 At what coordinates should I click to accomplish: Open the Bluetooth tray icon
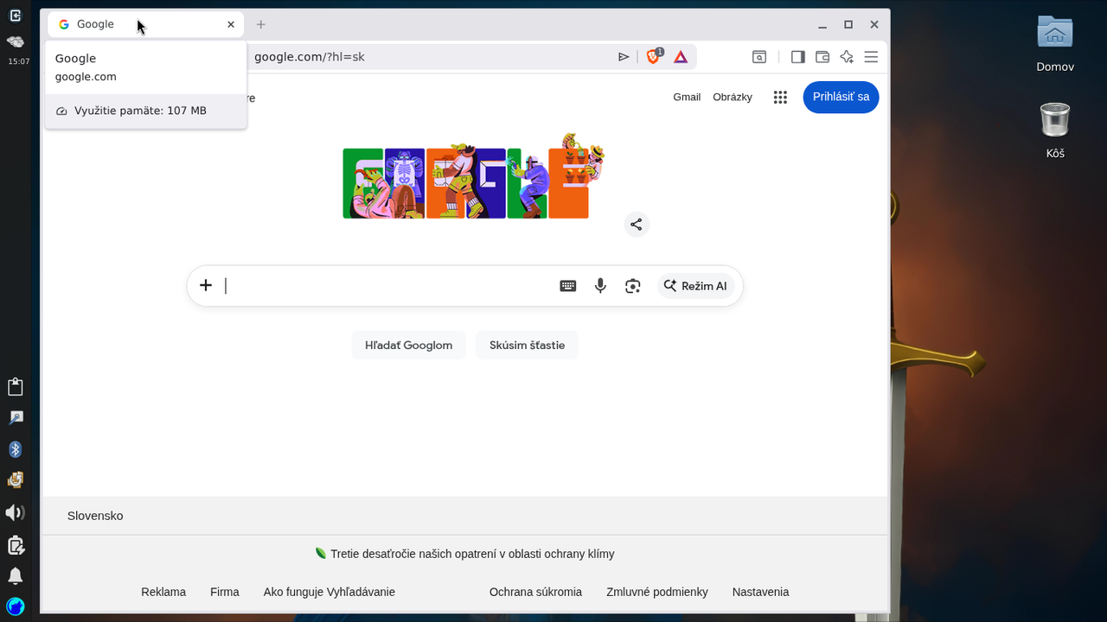coord(15,449)
